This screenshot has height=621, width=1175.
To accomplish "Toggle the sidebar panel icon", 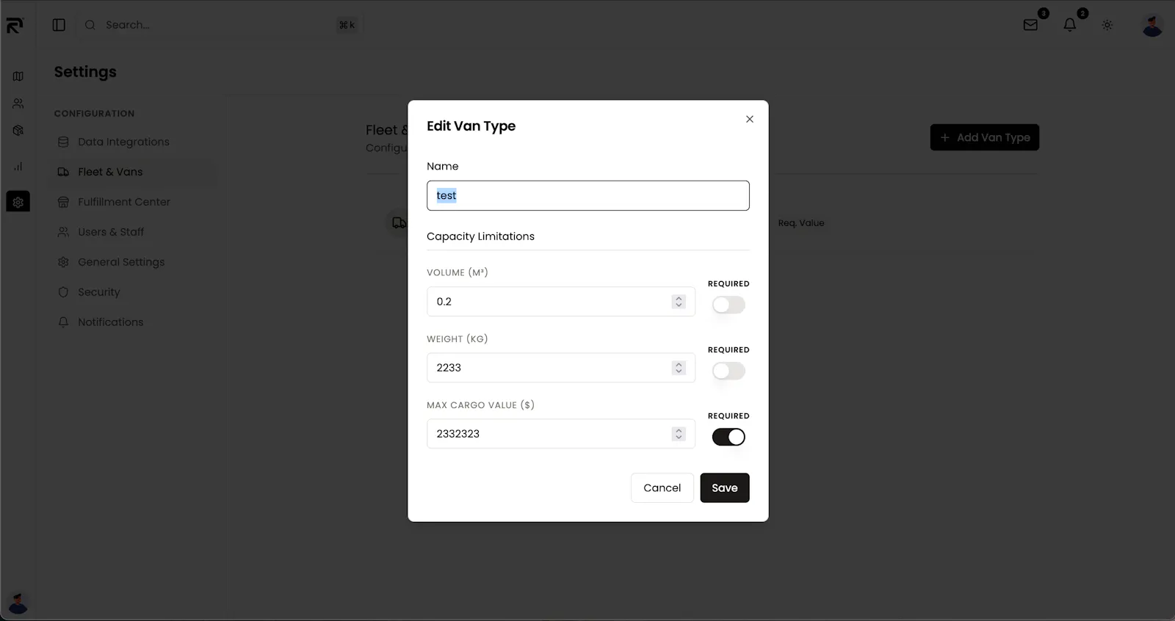I will 59,25.
